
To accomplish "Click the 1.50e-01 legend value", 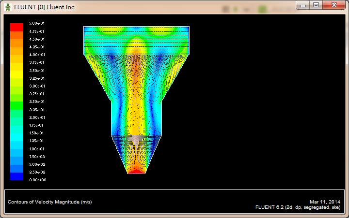I will 36,133.
